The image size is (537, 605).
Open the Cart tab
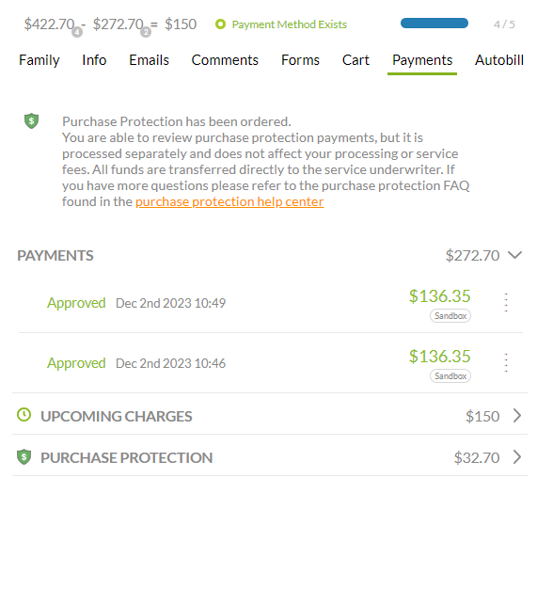(355, 60)
